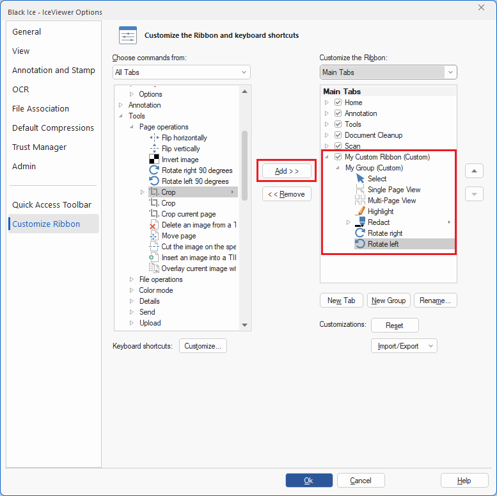Click the Invert image checkered icon
The height and width of the screenshot is (496, 497).
[154, 160]
